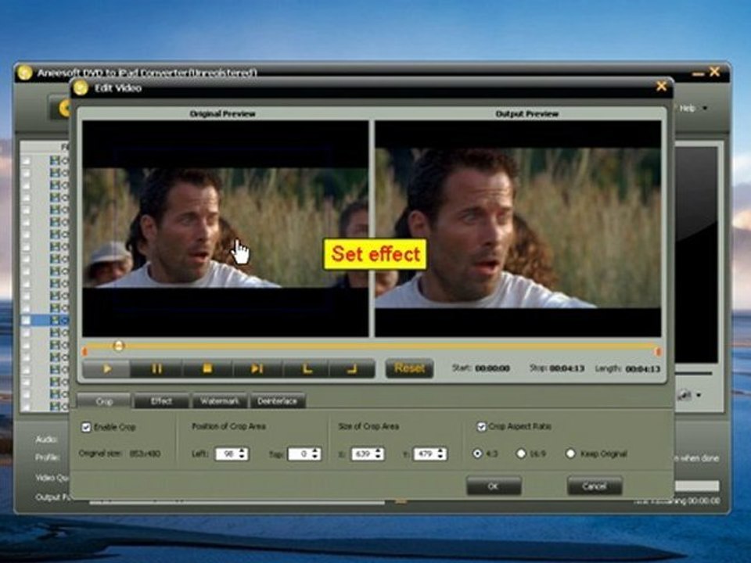Toggle the Crop Aspect Ratio checkbox

481,426
